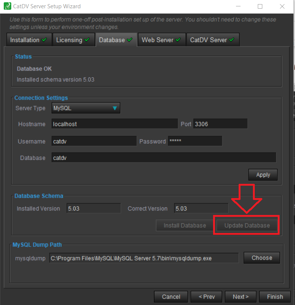Click the Hostname field containing localhost
The width and height of the screenshot is (295, 305).
pyautogui.click(x=115, y=124)
